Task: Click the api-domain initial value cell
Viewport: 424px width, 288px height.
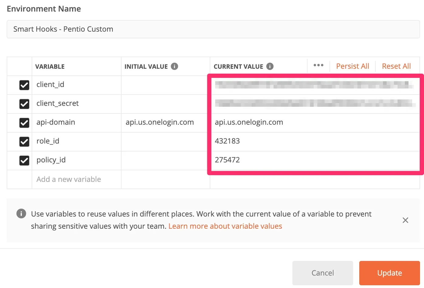Action: tap(160, 122)
